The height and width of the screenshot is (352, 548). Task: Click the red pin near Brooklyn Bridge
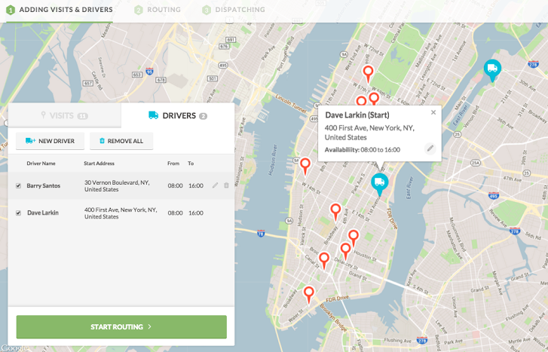(x=308, y=295)
